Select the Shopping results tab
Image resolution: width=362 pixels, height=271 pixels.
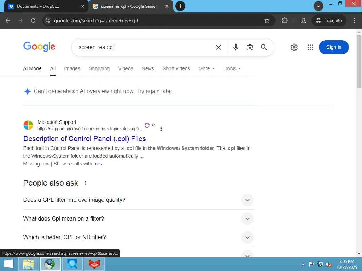click(99, 68)
